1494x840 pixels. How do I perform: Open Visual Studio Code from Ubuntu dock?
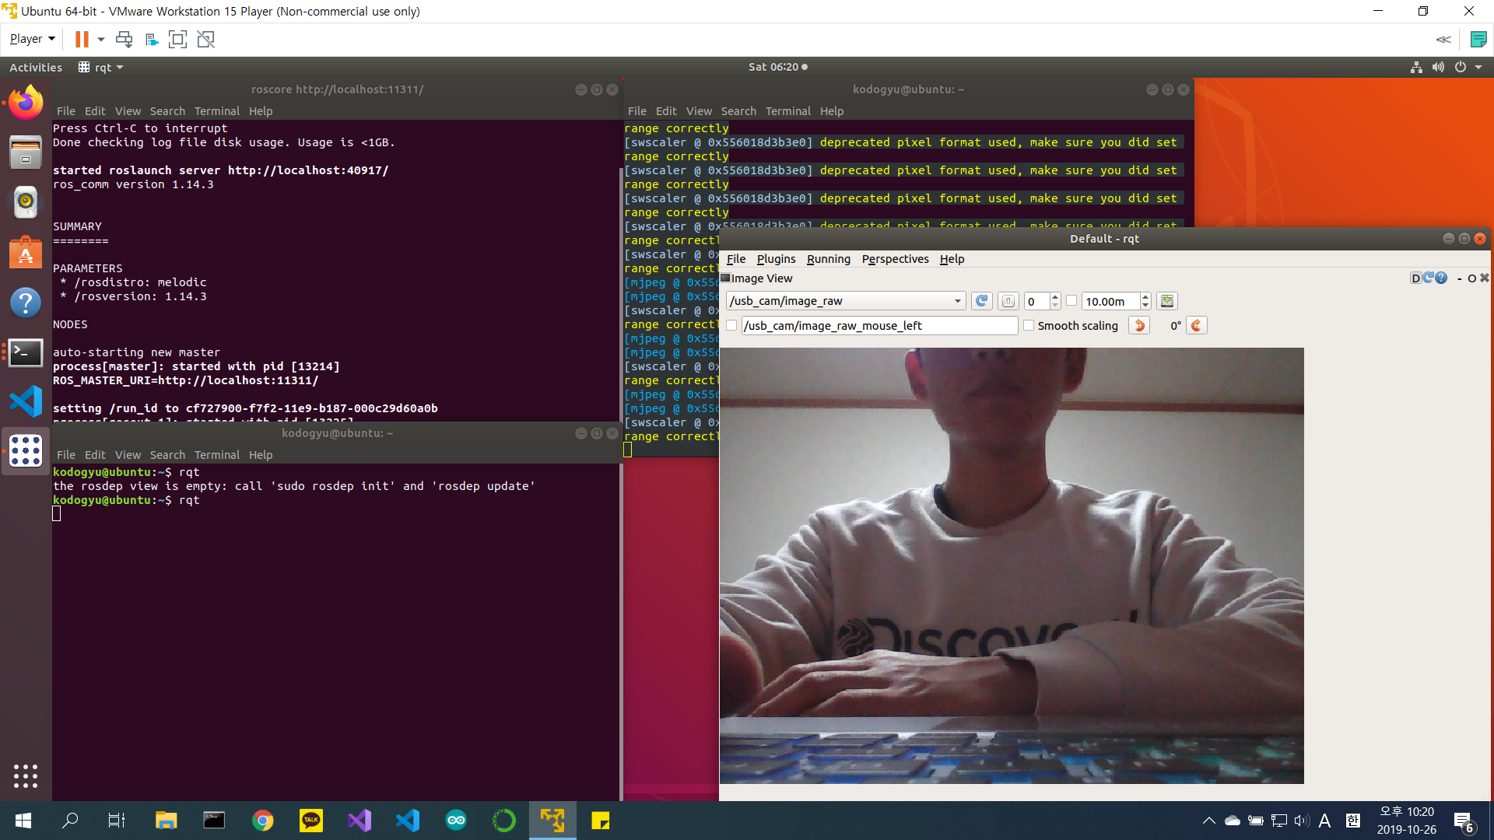tap(26, 401)
